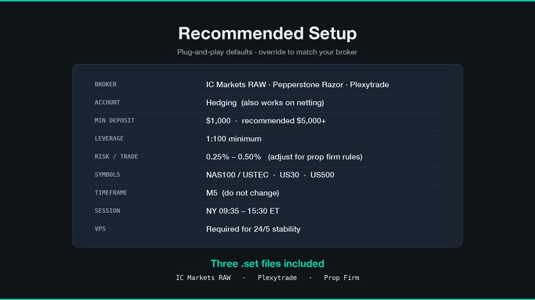This screenshot has width=535, height=300.
Task: Select the RISK / TRADE label
Action: point(116,157)
